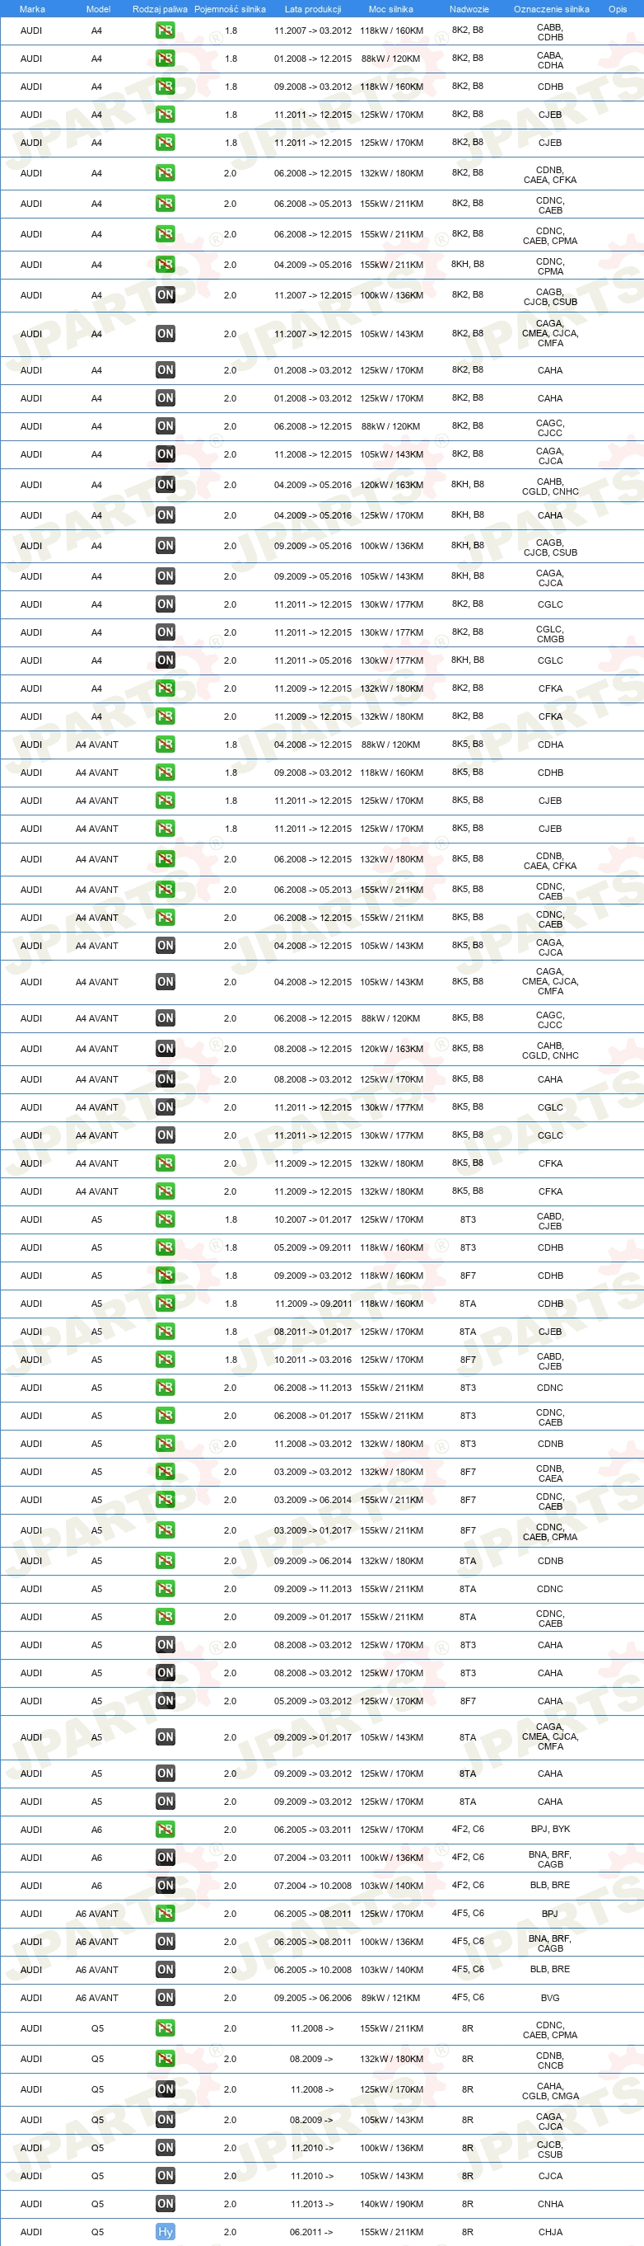Click diesel ON icon in A4 AVANT CAGA, CMEA, CJCA, CMFA row
The width and height of the screenshot is (644, 2246).
coord(166,981)
